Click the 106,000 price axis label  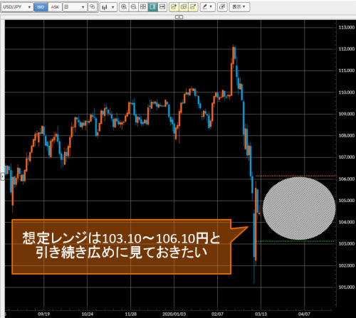[x=347, y=179]
